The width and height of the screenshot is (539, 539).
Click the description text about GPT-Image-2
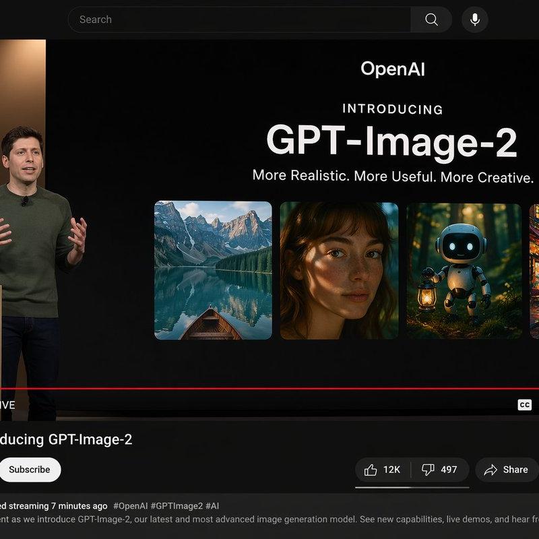point(269,519)
